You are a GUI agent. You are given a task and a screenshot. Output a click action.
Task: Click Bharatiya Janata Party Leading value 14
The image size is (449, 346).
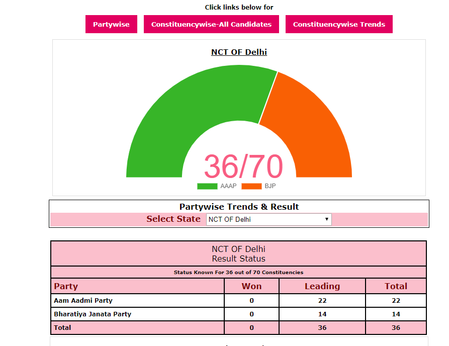pos(322,314)
